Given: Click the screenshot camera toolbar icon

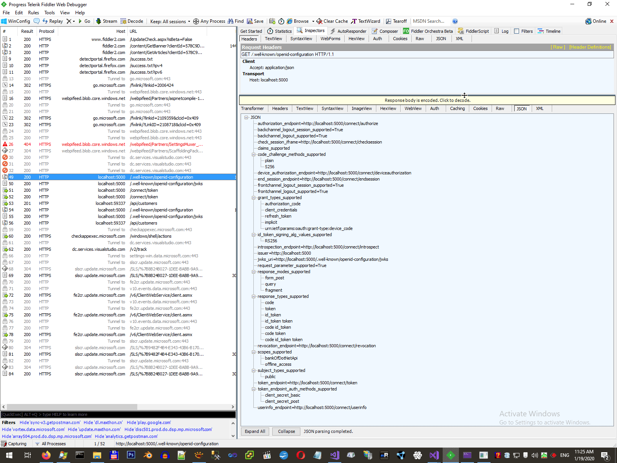Looking at the screenshot, I should 272,21.
